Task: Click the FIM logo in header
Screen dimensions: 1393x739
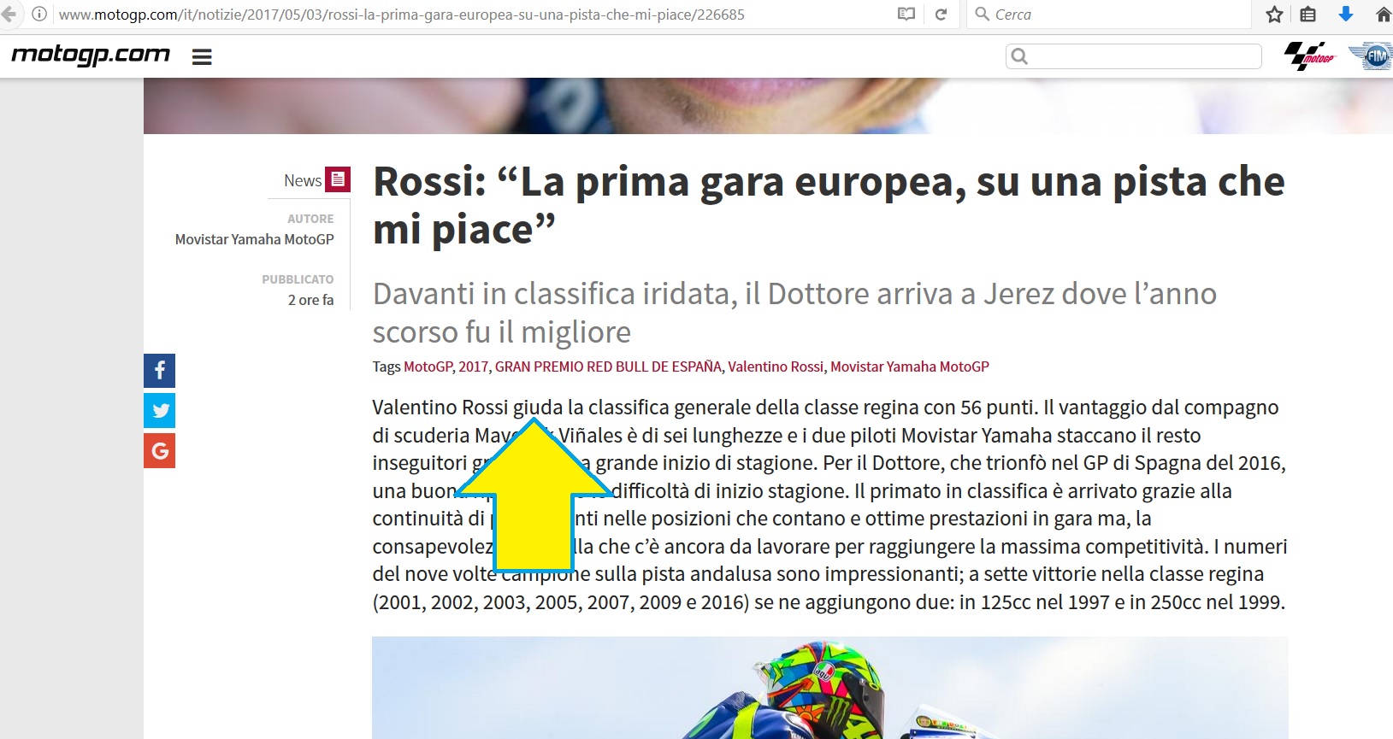Action: [x=1371, y=56]
